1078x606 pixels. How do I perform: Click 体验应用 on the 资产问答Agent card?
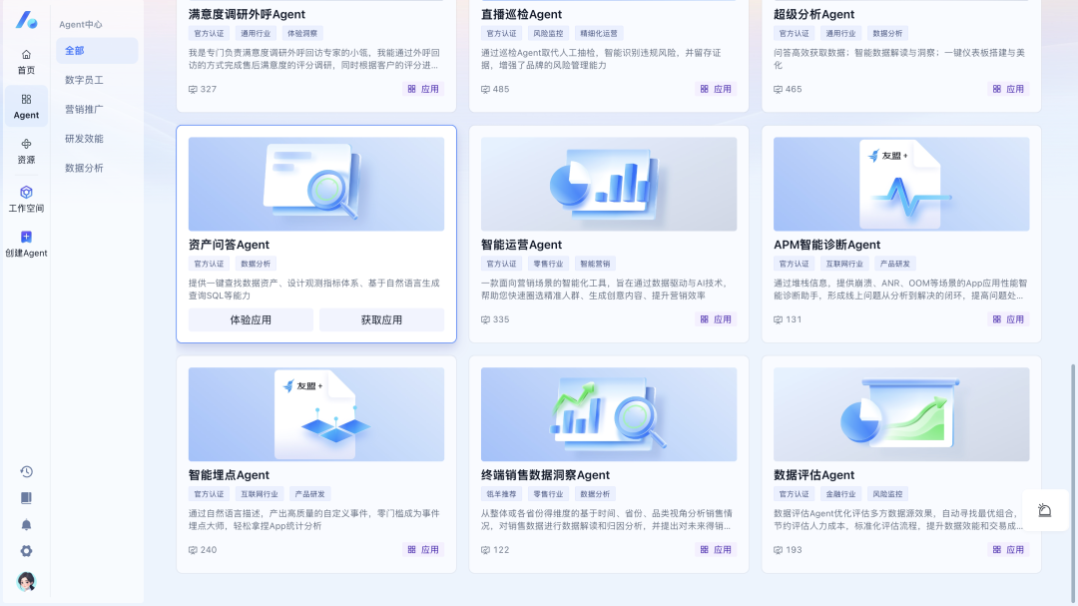[x=250, y=319]
